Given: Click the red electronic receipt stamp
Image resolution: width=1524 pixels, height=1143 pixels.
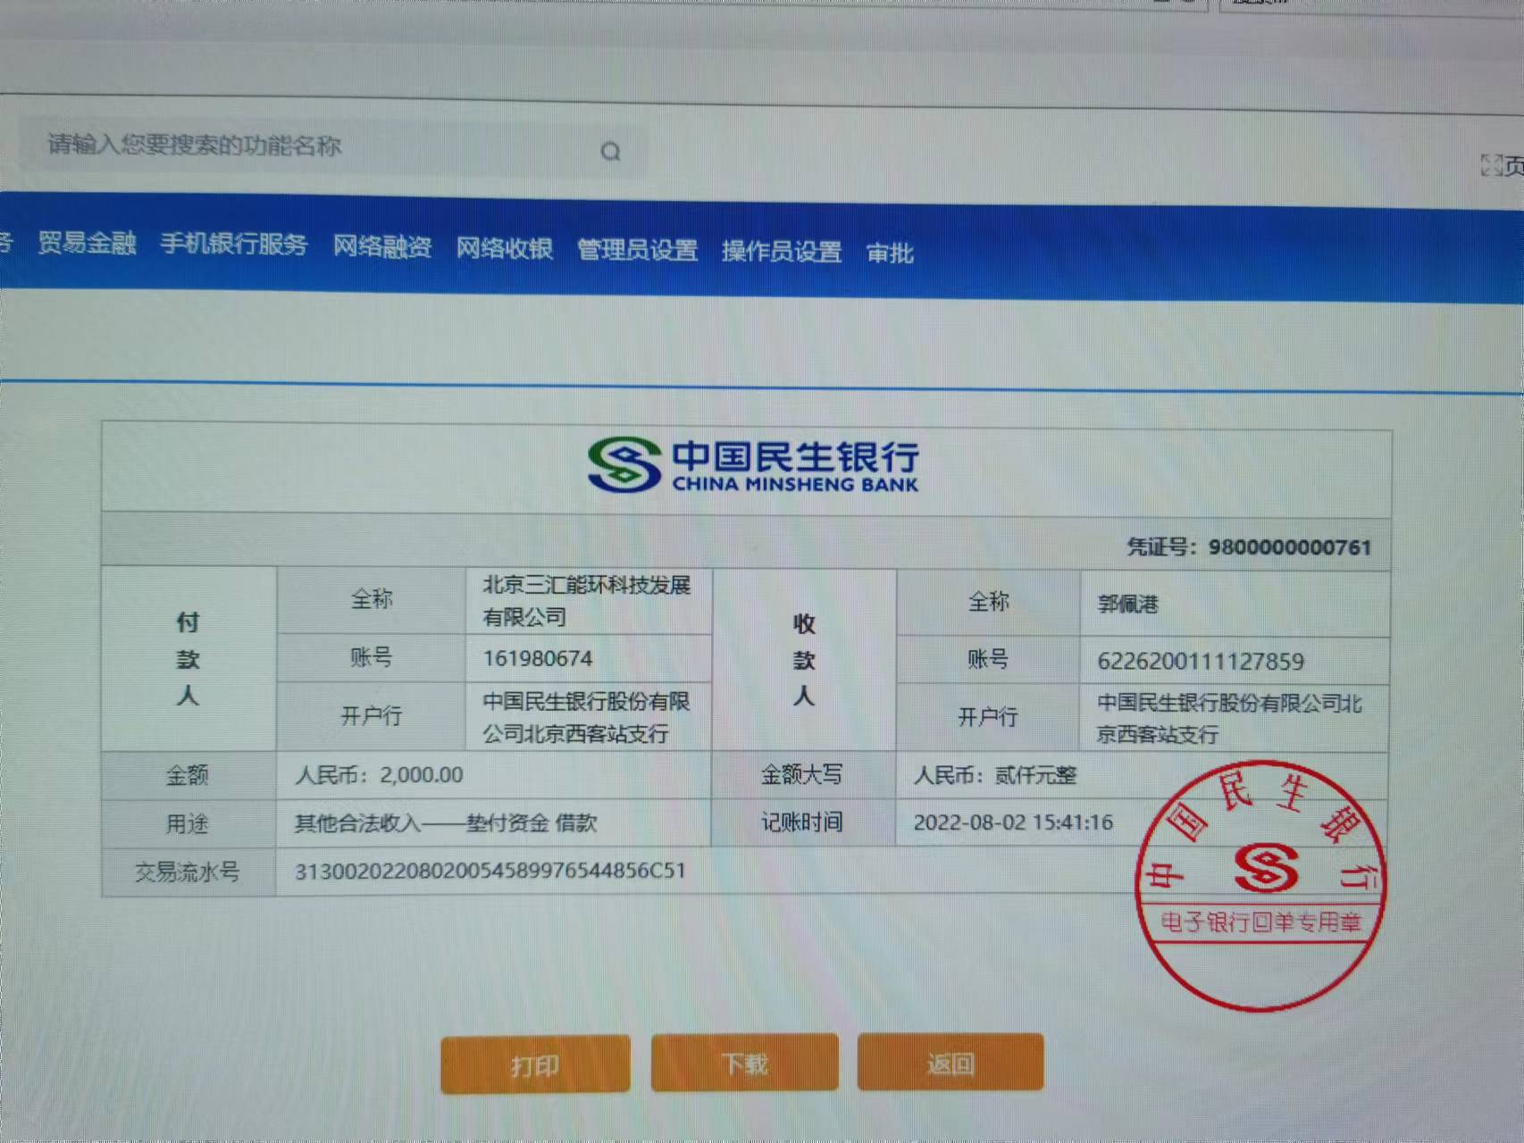Looking at the screenshot, I should [1260, 886].
